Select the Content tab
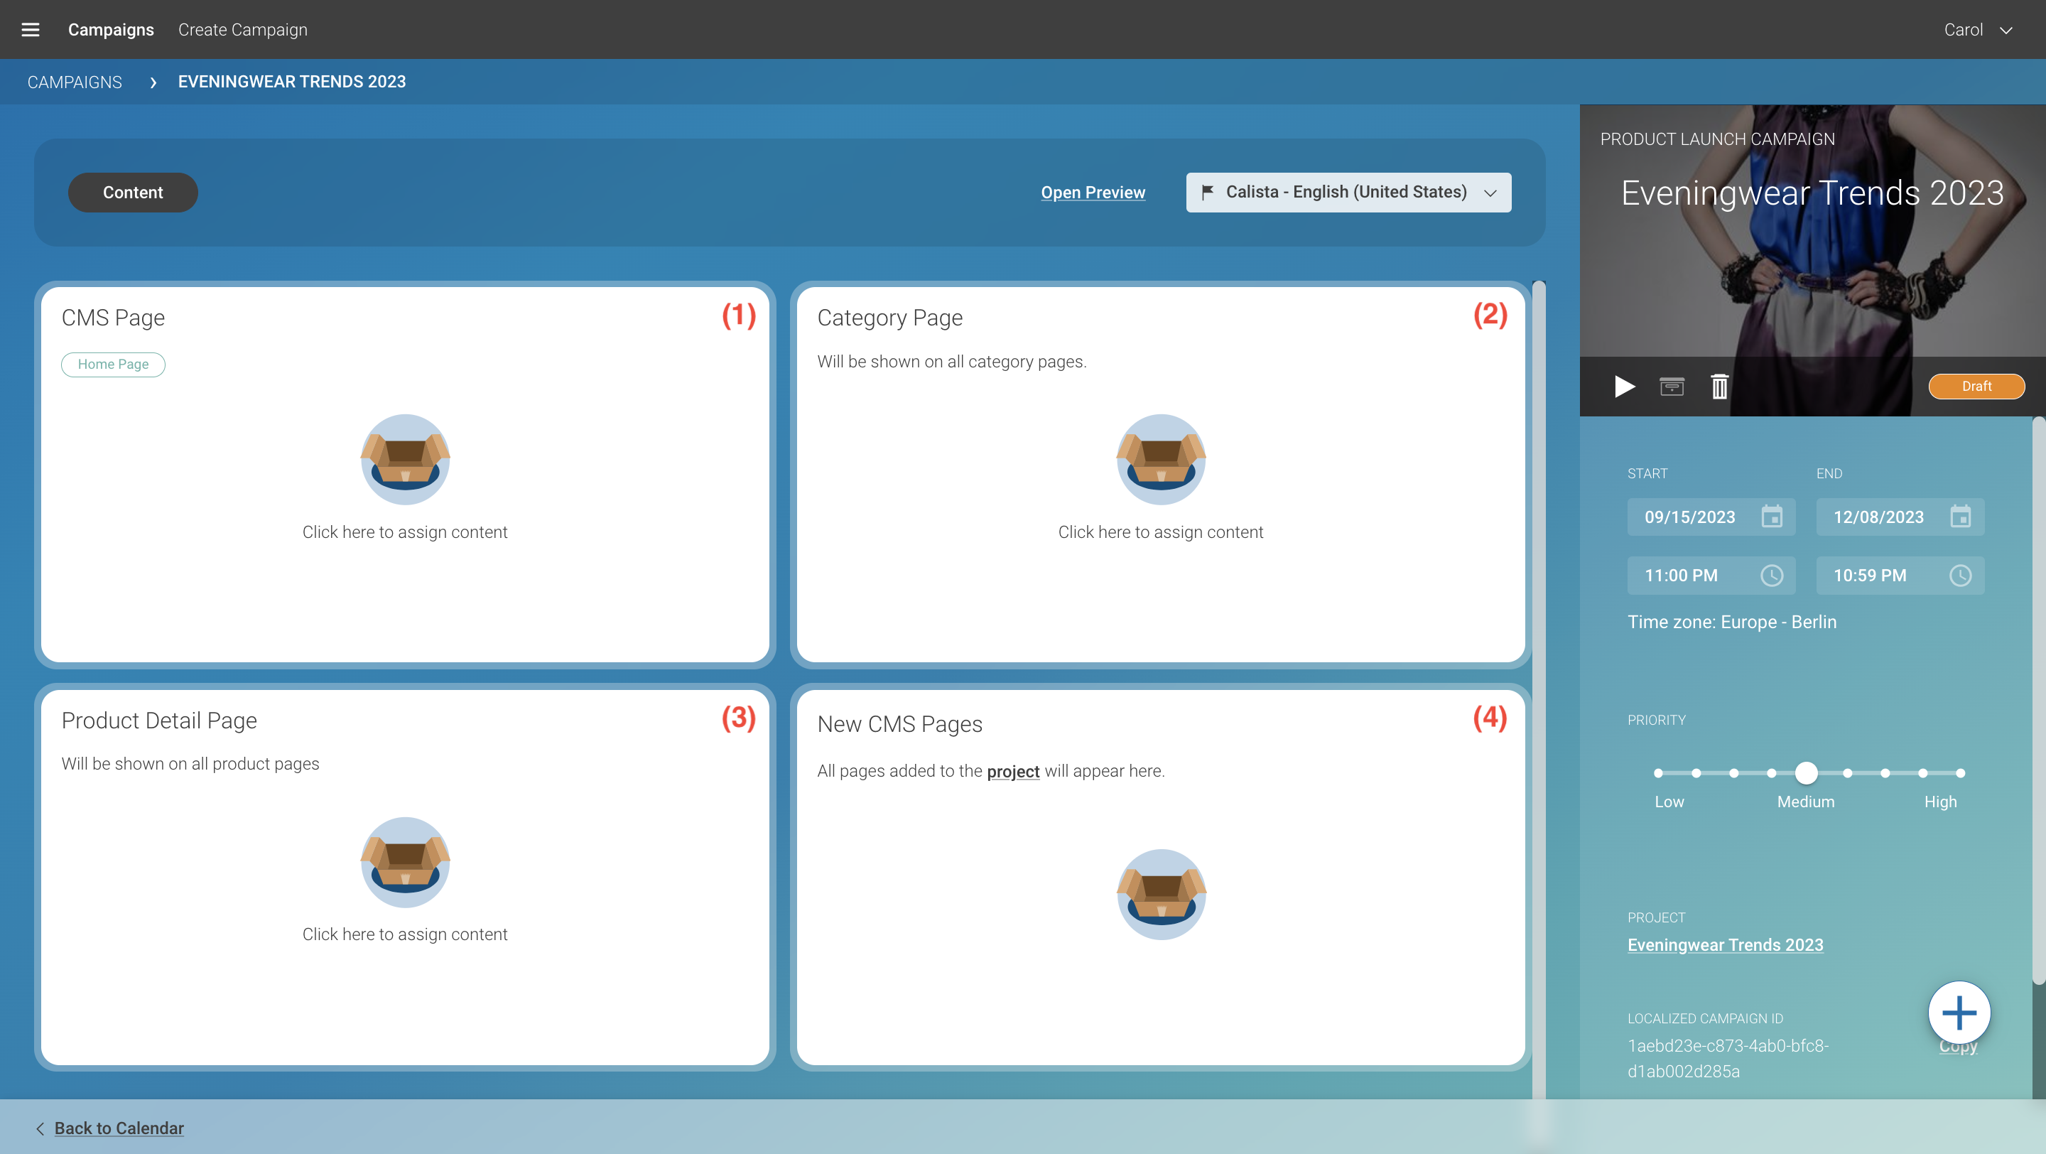Screen dimensions: 2046x1154 pyautogui.click(x=133, y=192)
